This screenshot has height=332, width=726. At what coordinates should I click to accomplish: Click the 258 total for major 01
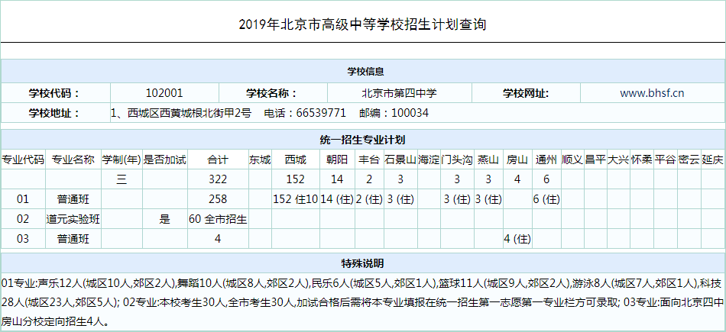(x=218, y=199)
